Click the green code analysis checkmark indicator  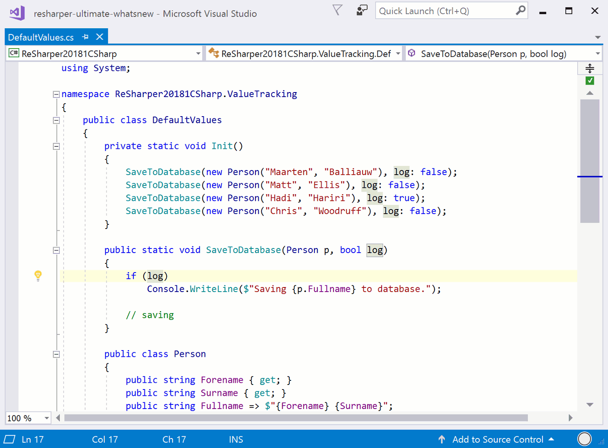coord(590,80)
